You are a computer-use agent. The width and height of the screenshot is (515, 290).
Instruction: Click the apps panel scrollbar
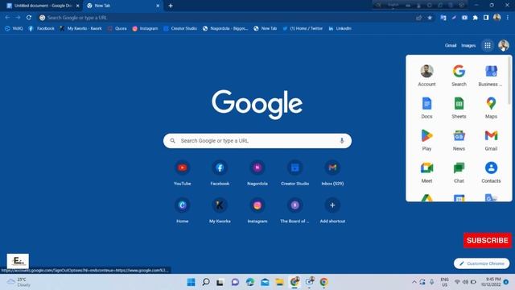click(x=509, y=81)
